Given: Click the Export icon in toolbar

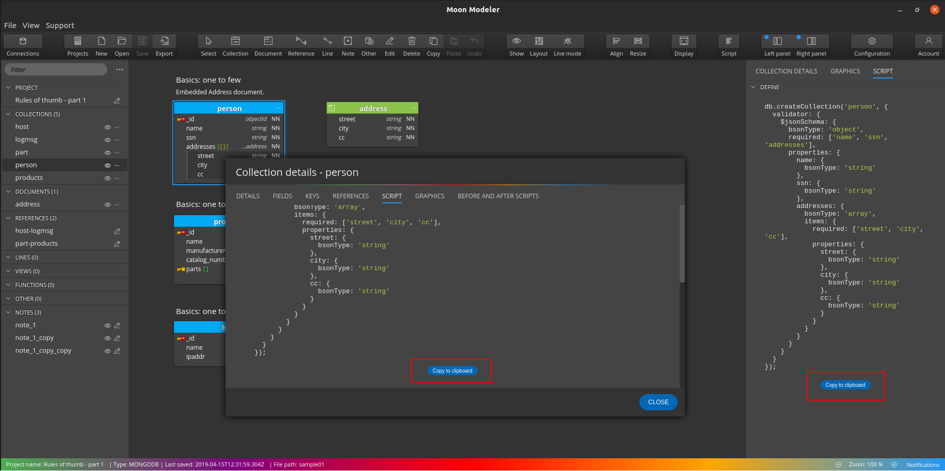Looking at the screenshot, I should [x=164, y=41].
